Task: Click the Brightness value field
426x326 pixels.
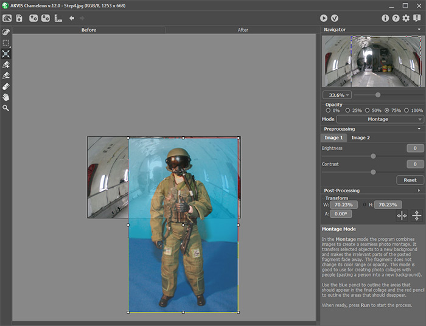Action: tap(415, 148)
